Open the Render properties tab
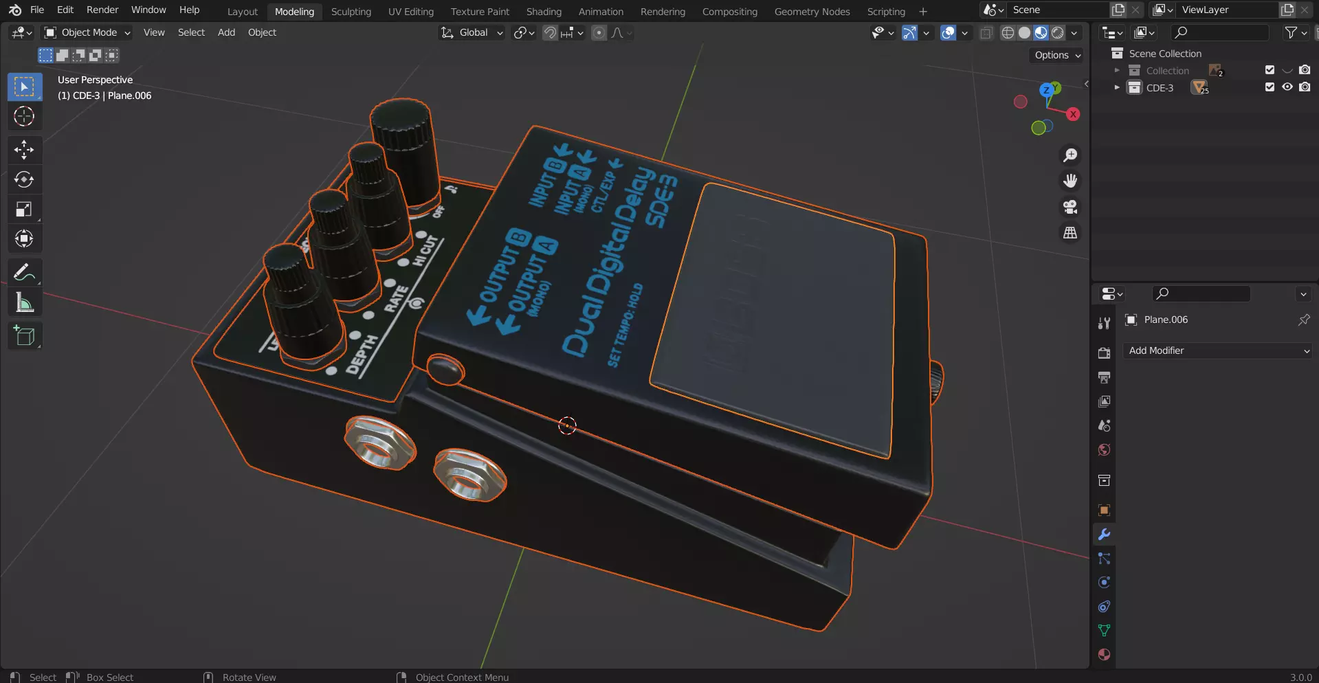Viewport: 1319px width, 683px height. [1104, 353]
